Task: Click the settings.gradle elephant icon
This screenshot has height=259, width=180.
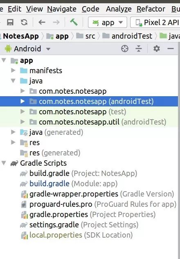Action: pos(23,225)
